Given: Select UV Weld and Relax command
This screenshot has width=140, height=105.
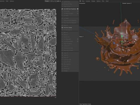Looking at the screenshot, I should tap(70, 13).
